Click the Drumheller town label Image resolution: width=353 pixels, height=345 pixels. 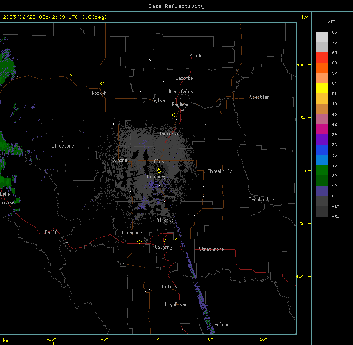(x=261, y=200)
